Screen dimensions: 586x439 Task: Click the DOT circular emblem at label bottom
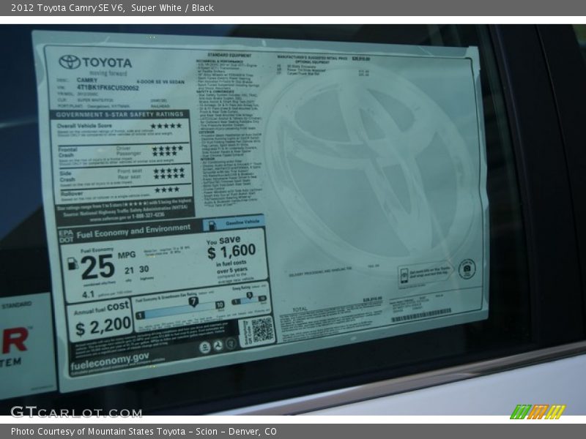coord(218,345)
